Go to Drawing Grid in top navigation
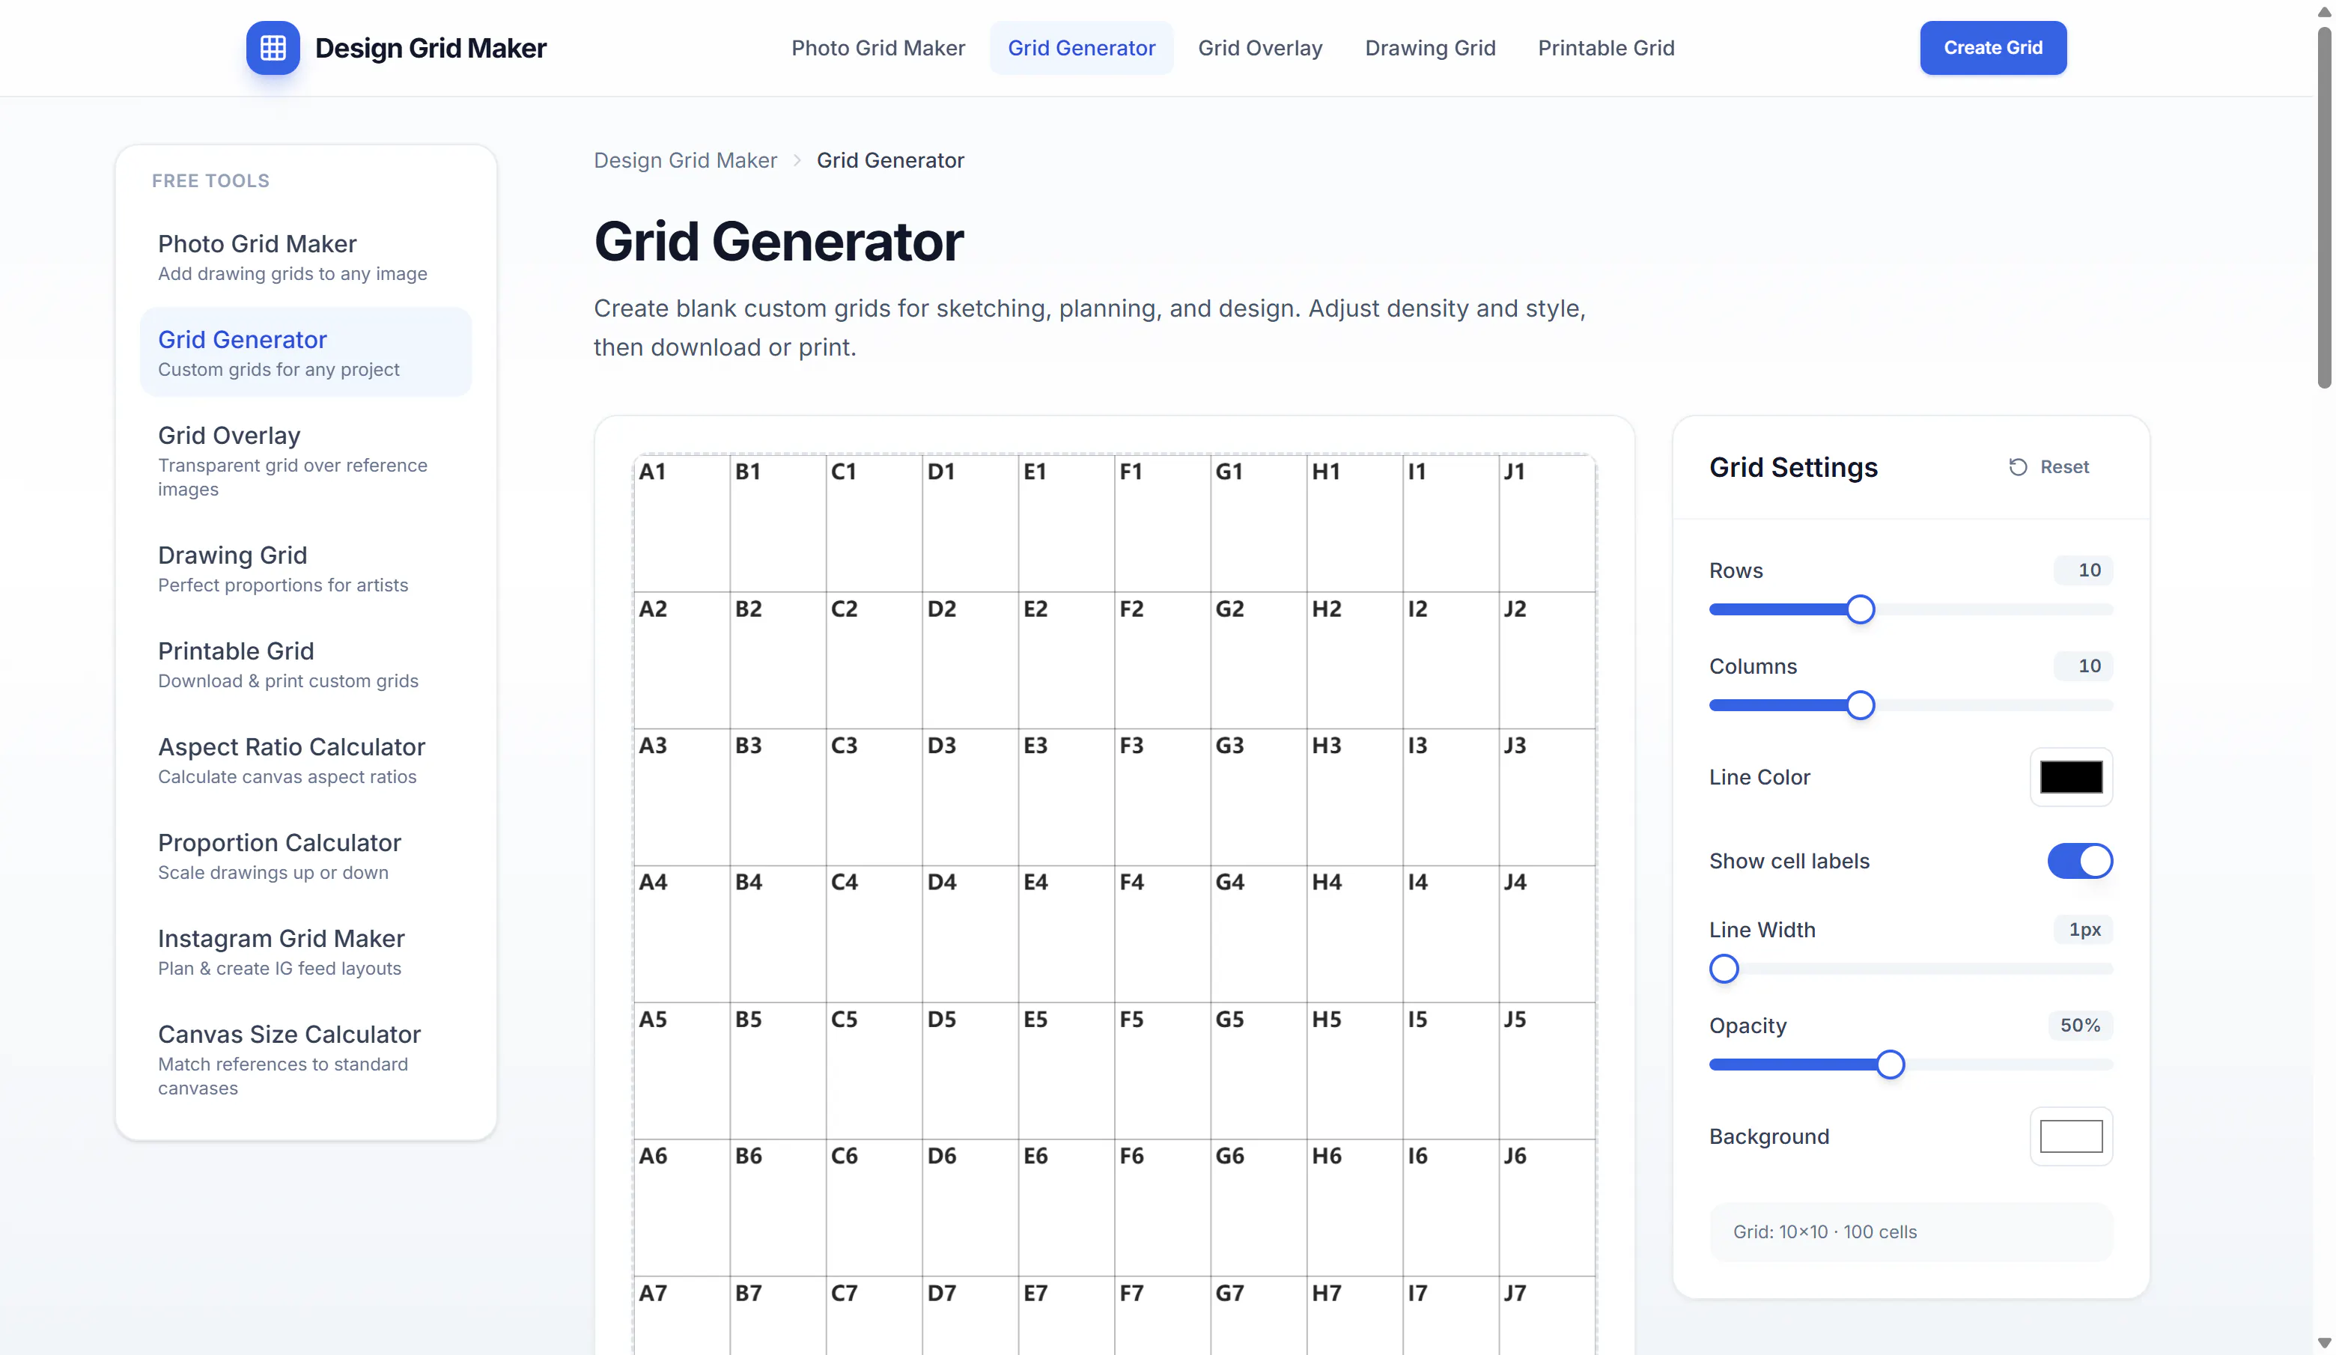The height and width of the screenshot is (1355, 2336). click(x=1429, y=47)
